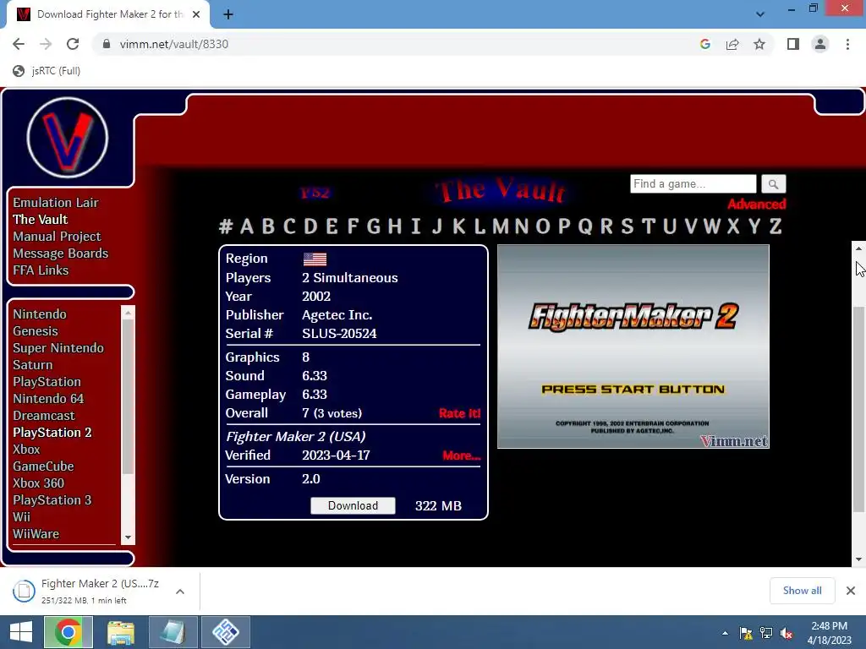Click the magnifier search button
The image size is (866, 649).
[x=773, y=183]
